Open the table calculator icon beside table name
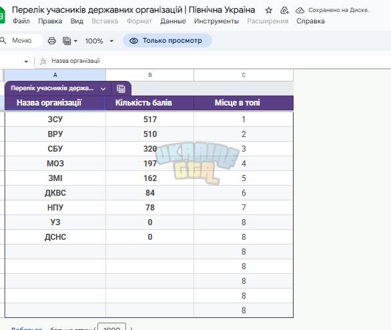Viewport: 391px width, 330px height. 121,89
